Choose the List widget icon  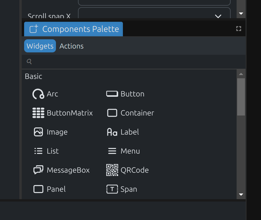[38, 151]
